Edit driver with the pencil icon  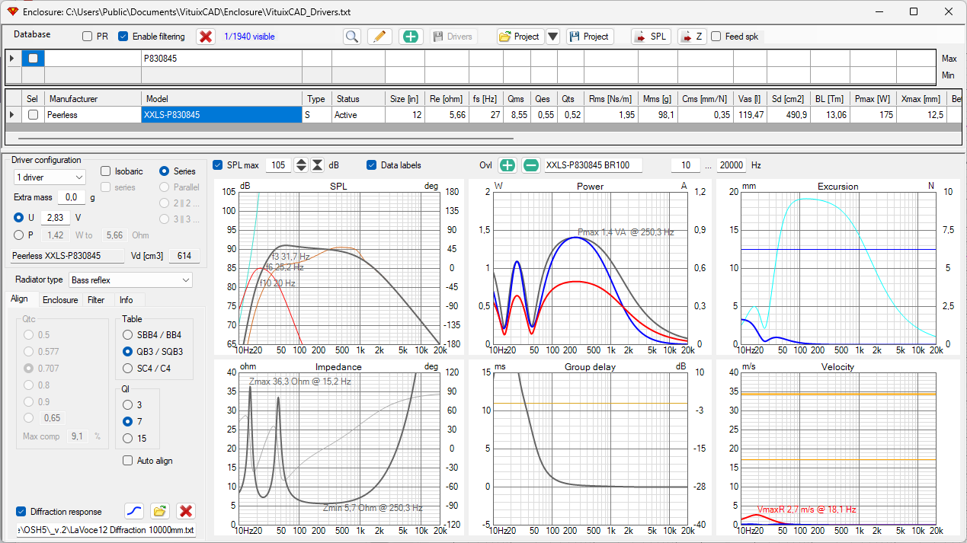coord(379,37)
